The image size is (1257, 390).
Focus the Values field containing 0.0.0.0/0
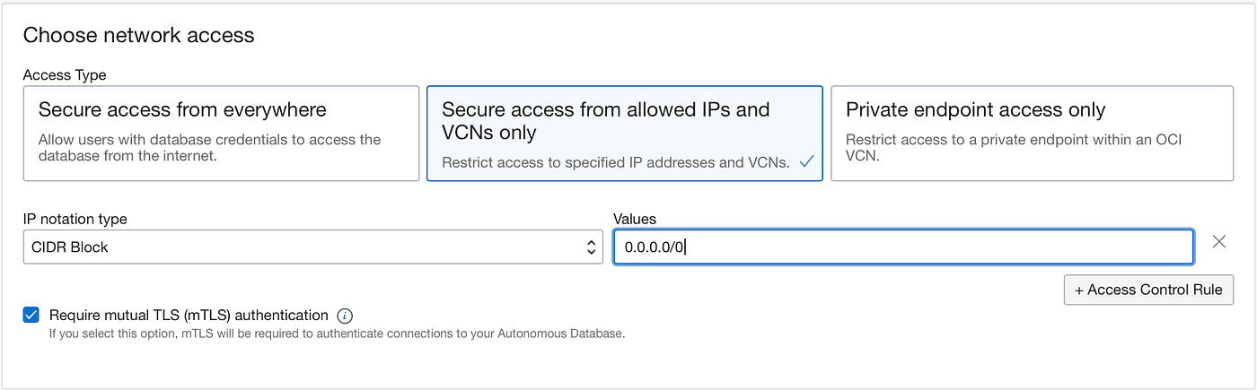[902, 247]
